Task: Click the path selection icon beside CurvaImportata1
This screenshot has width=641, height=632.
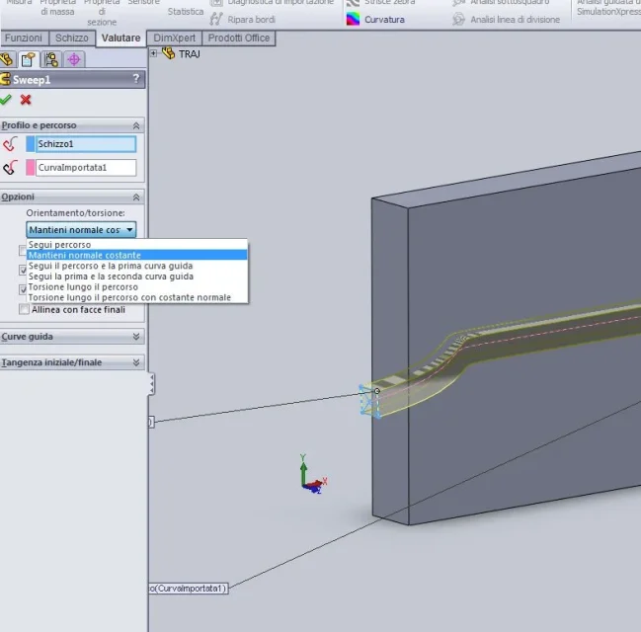Action: point(11,168)
